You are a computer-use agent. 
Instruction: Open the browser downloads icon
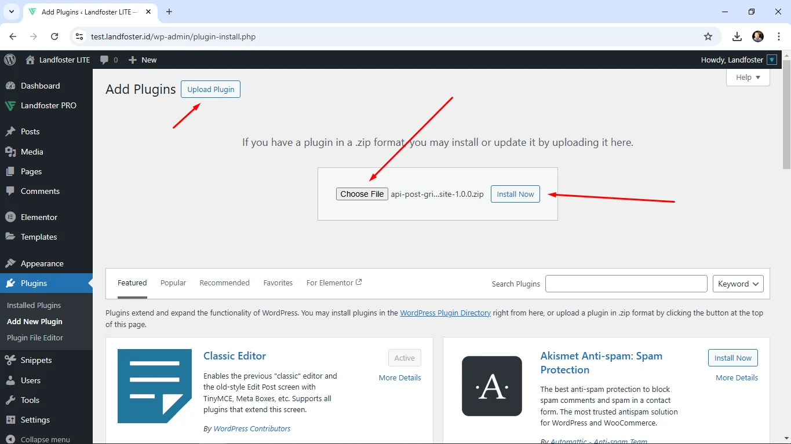click(737, 36)
